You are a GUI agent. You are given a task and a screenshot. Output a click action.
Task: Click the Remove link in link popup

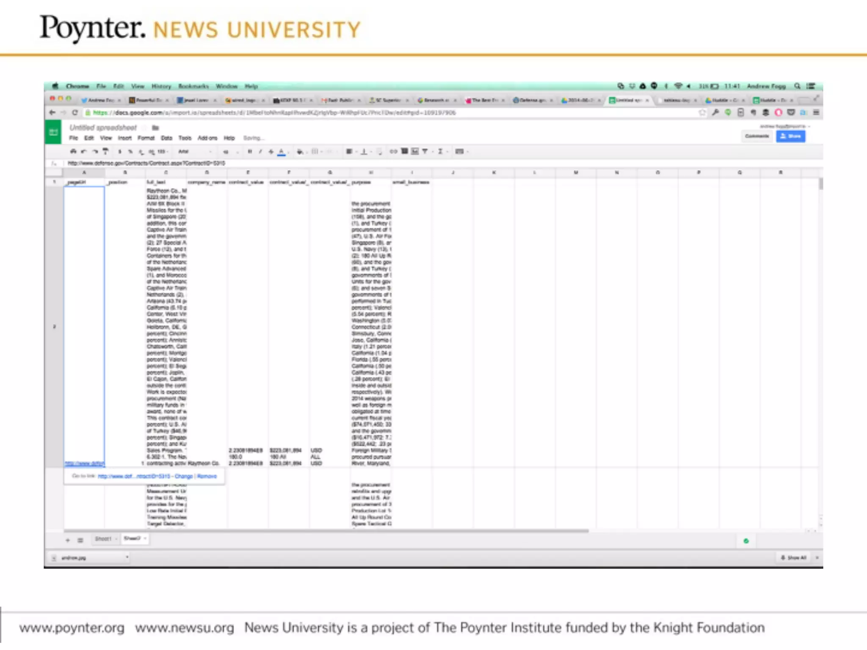coord(207,476)
